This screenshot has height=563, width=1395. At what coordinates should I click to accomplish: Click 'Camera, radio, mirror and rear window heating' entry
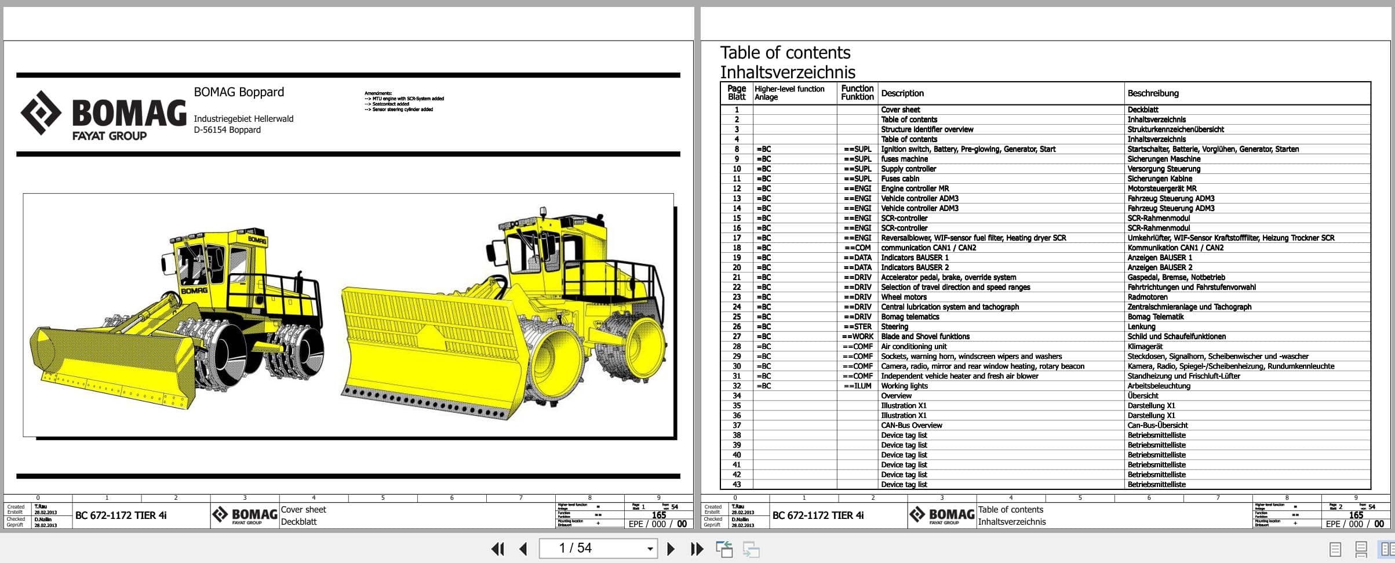(x=983, y=366)
